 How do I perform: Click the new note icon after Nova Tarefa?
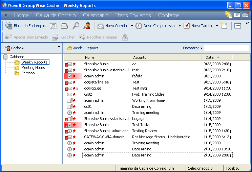(224, 26)
